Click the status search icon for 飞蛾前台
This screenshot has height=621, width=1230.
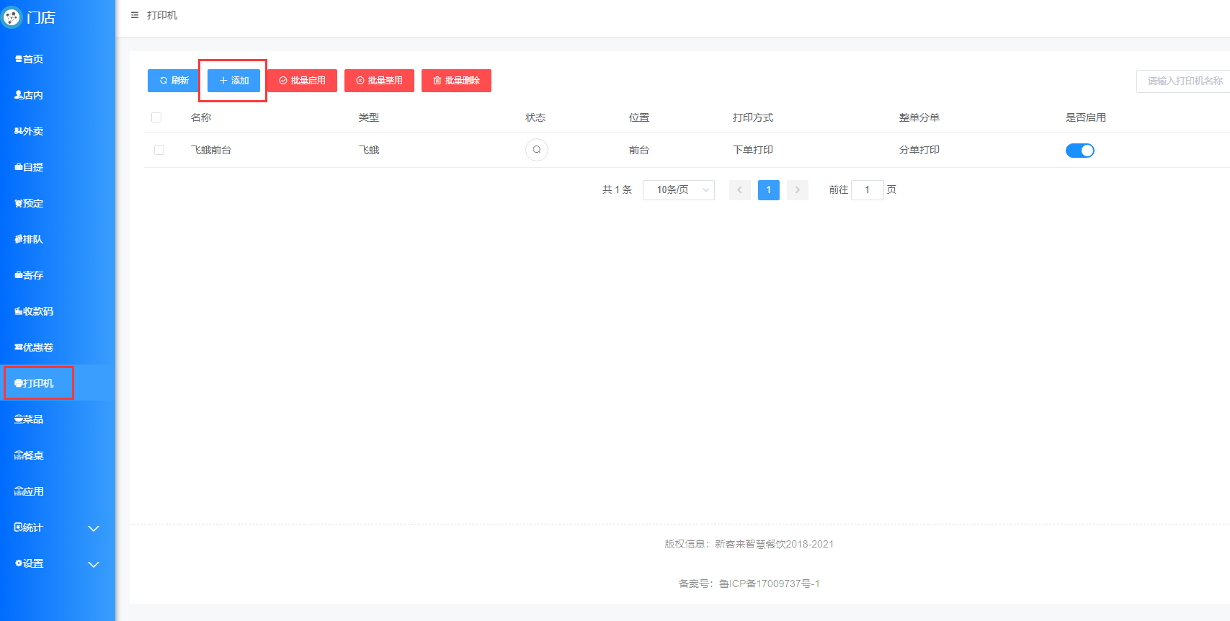tap(536, 150)
